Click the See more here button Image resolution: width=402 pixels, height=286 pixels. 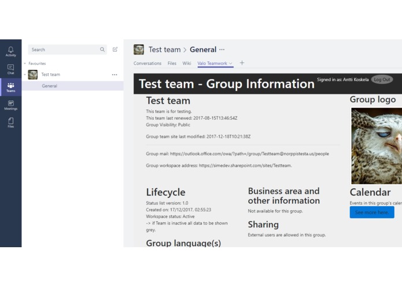point(372,212)
